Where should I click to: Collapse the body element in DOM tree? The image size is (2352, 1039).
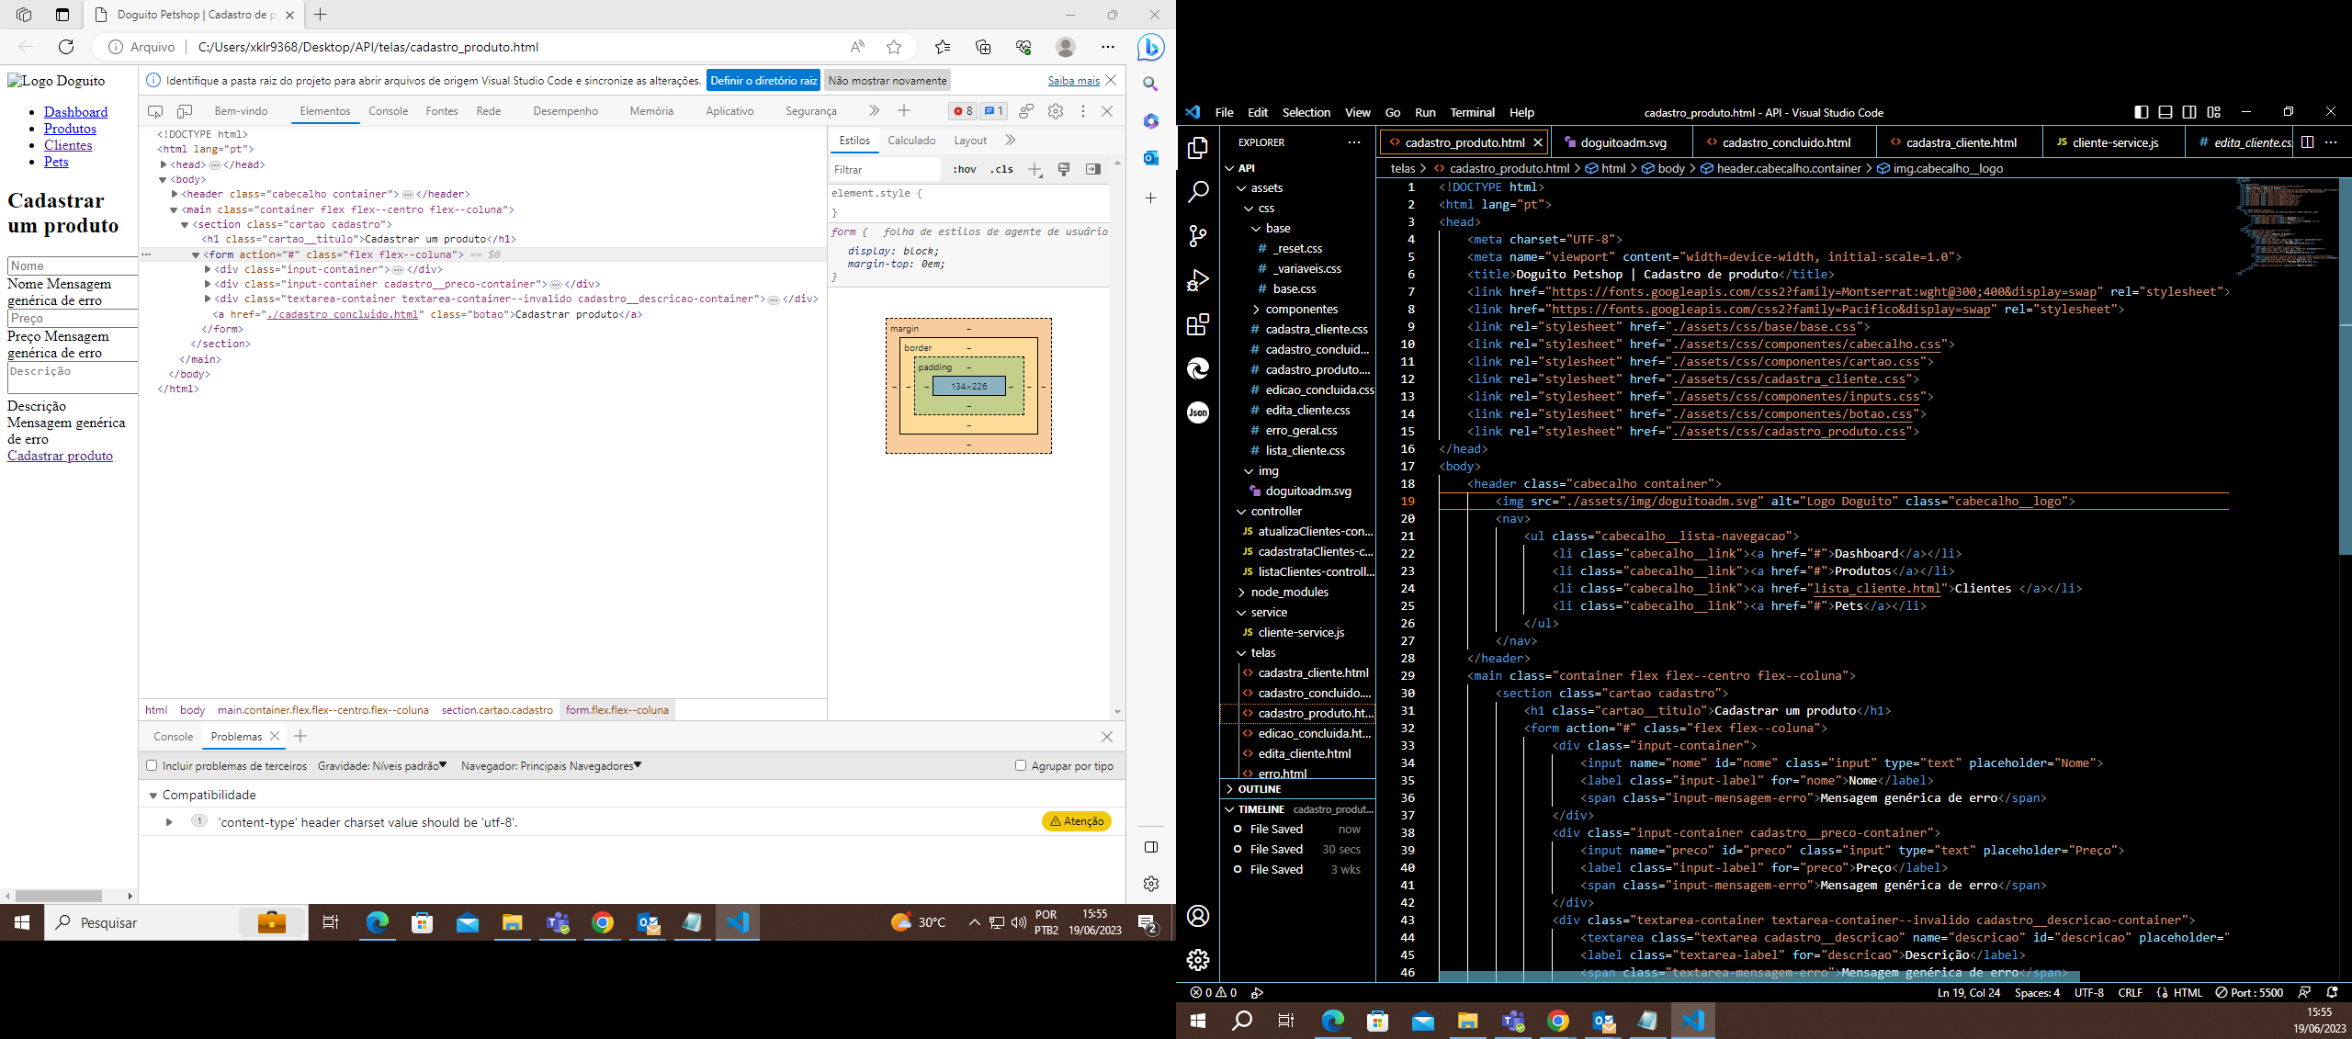tap(164, 180)
